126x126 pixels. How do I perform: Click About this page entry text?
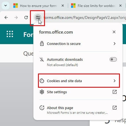[x=60, y=108]
